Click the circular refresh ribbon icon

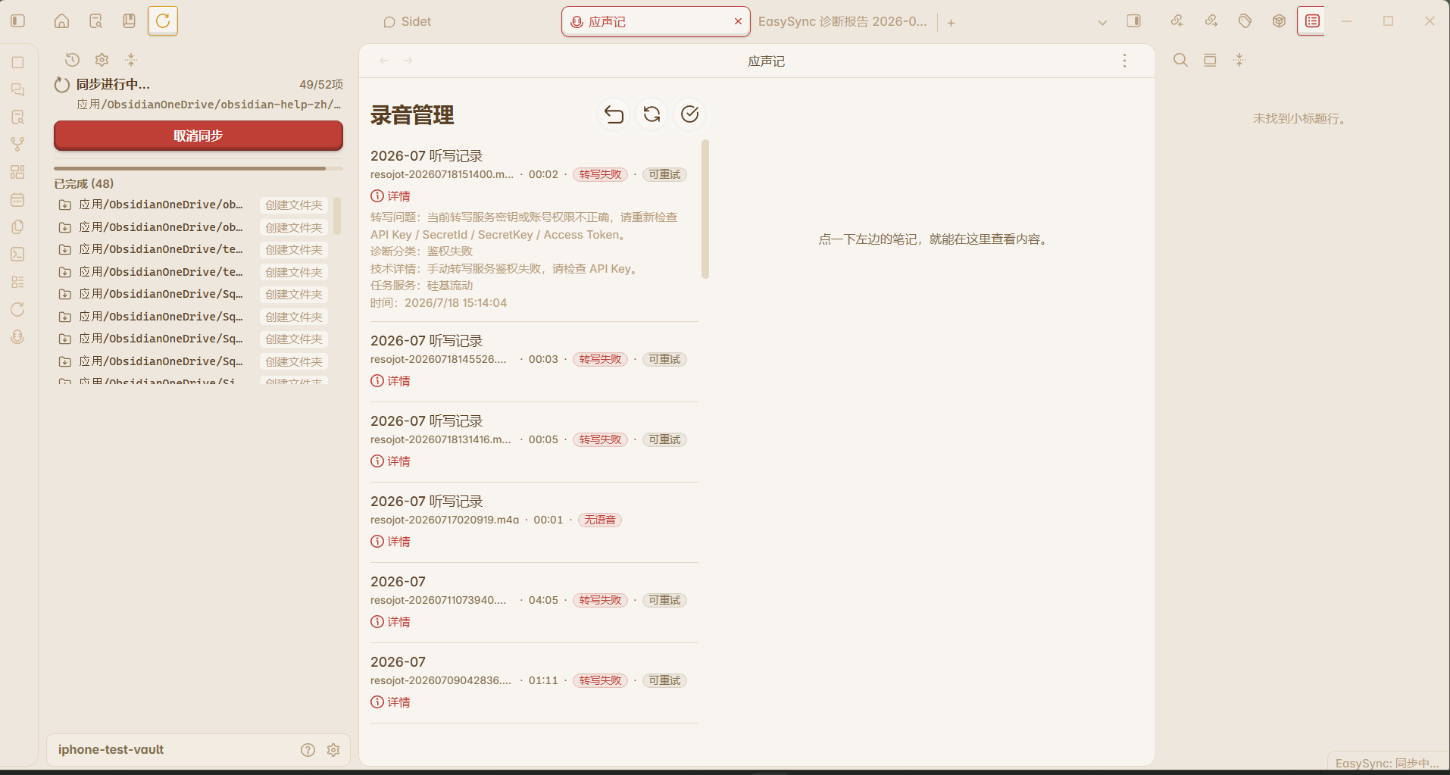(18, 309)
